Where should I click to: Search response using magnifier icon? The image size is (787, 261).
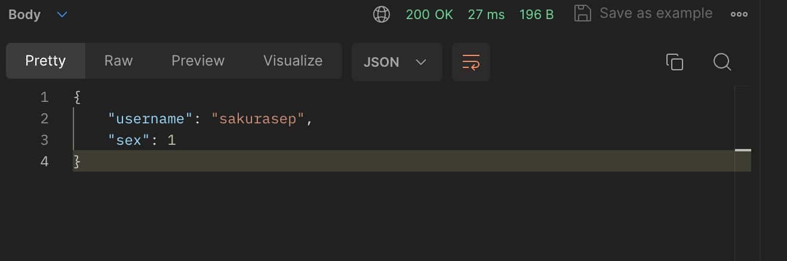point(722,61)
